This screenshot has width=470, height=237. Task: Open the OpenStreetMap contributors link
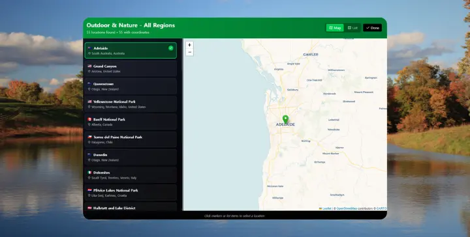point(347,208)
